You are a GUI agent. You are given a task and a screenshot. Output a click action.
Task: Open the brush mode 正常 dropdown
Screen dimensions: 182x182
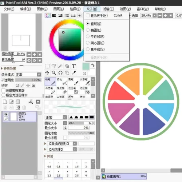pyautogui.click(x=65, y=117)
